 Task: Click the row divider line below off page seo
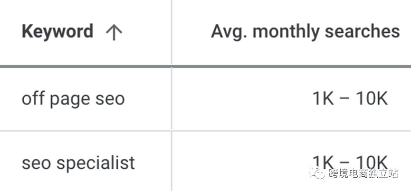click(86, 131)
